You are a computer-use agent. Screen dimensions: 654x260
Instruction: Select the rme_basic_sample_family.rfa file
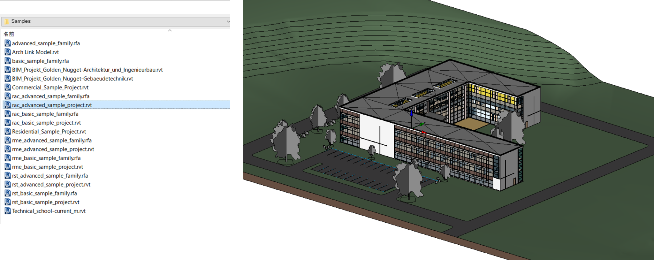tap(46, 158)
